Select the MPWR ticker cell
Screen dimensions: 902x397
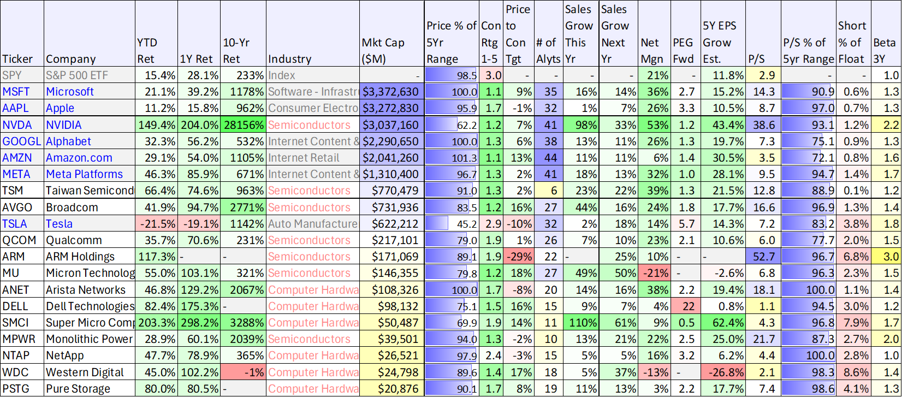[x=22, y=339]
